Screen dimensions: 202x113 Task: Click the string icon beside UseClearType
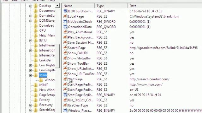click(65, 105)
